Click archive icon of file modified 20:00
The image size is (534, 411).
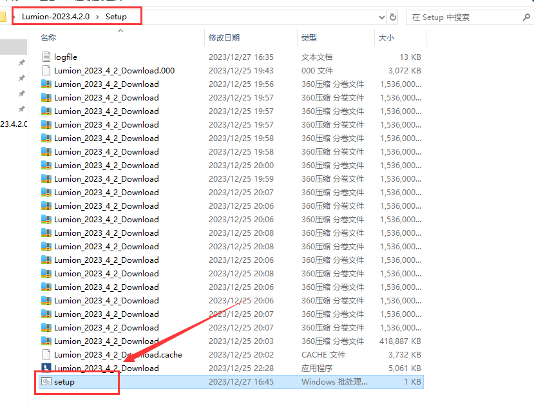(46, 165)
